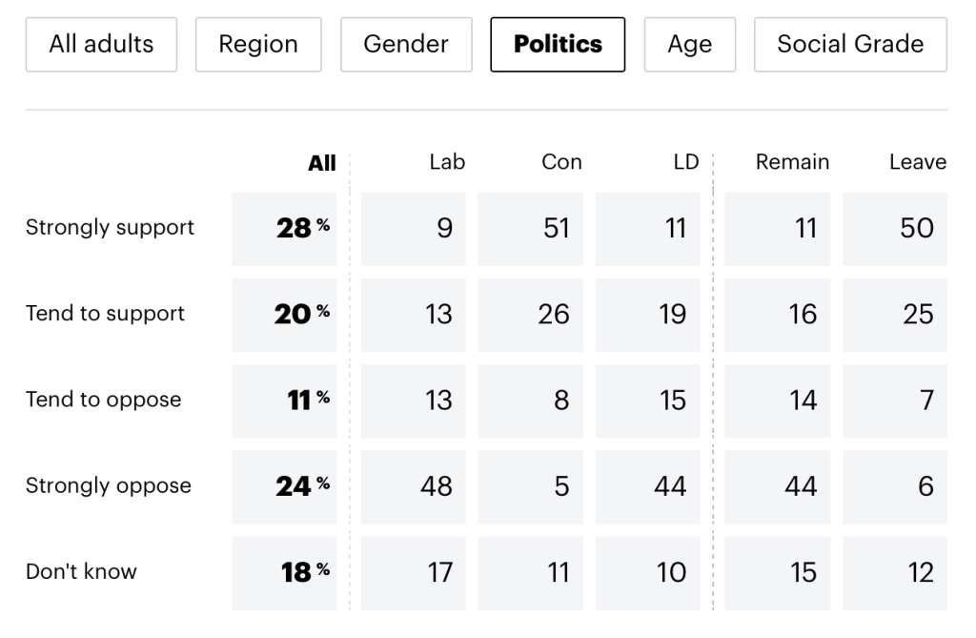The width and height of the screenshot is (976, 638).
Task: Click Con Strongly support cell showing 51
Action: click(x=530, y=229)
